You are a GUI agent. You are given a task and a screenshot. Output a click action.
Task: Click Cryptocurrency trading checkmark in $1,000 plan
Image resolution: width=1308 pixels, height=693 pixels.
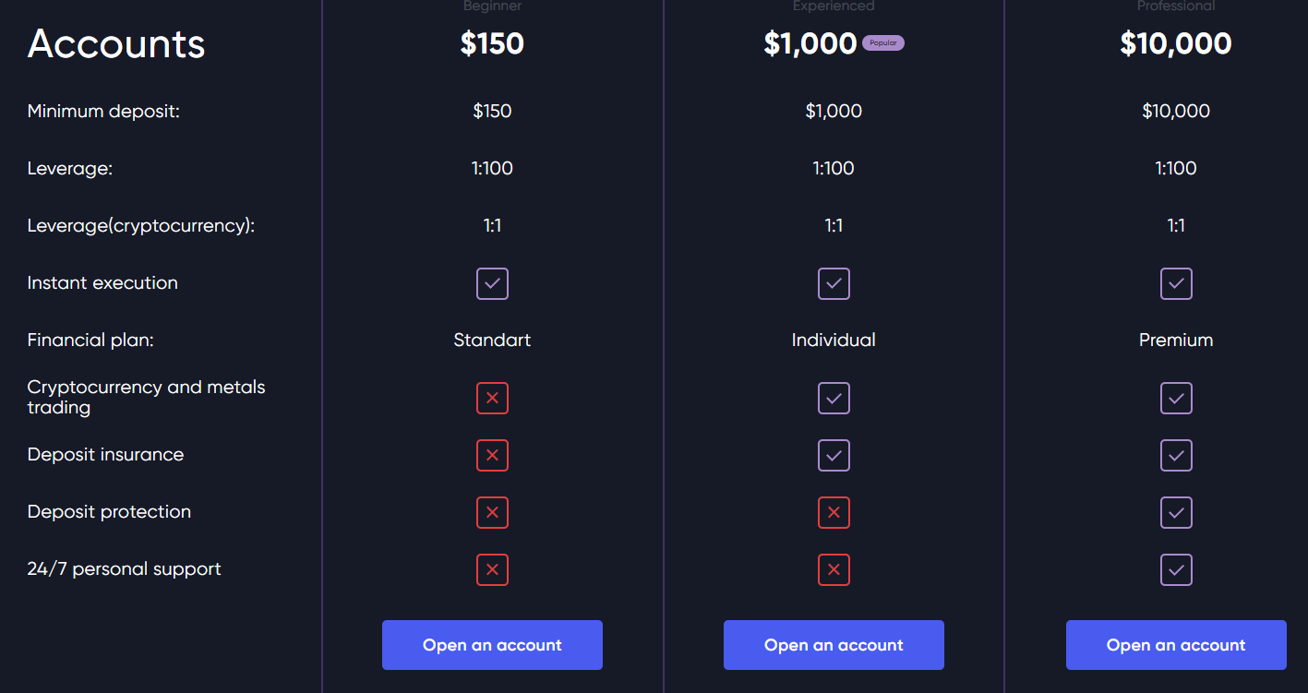tap(834, 399)
